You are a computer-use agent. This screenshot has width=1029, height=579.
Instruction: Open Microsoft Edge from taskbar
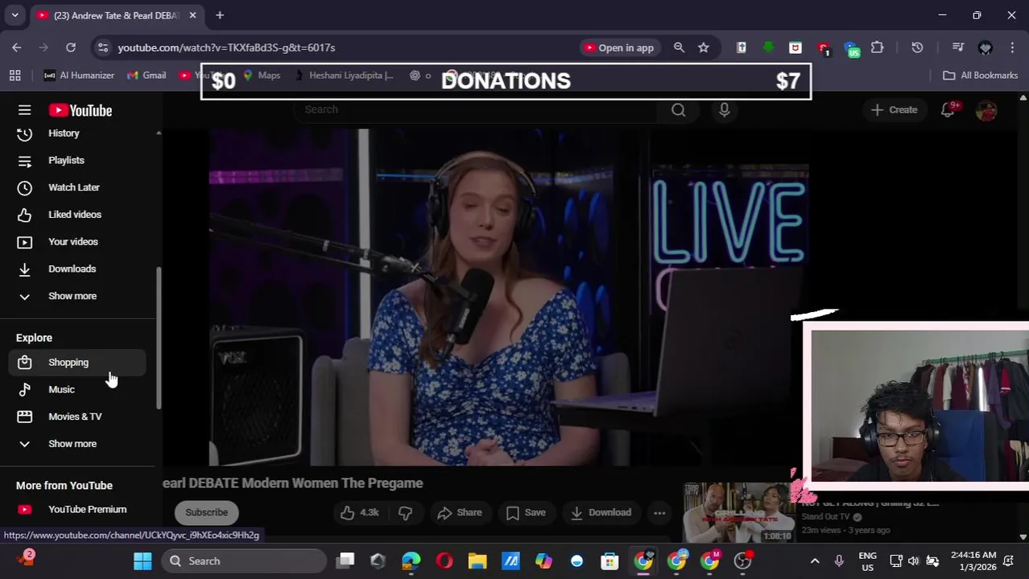point(411,561)
